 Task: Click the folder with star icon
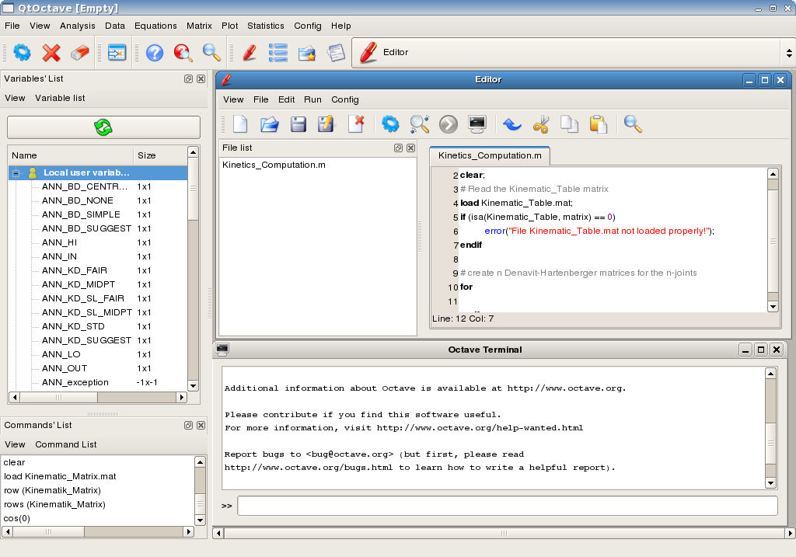click(x=306, y=52)
